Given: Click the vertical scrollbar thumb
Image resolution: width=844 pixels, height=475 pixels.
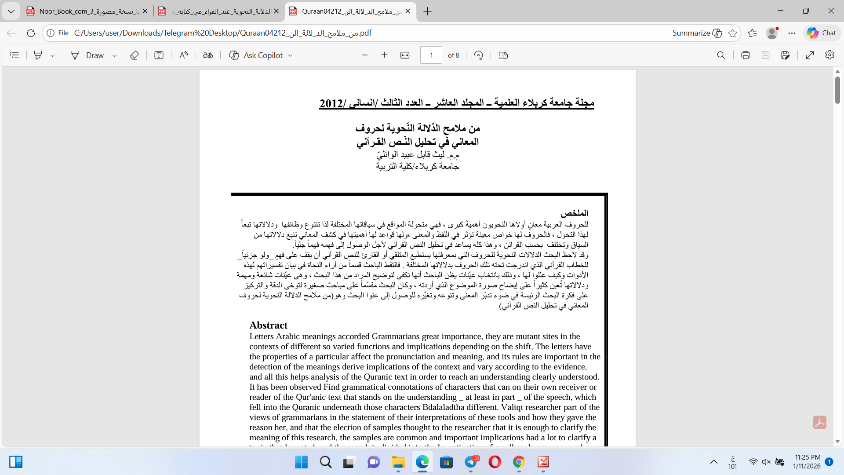Looking at the screenshot, I should click(837, 90).
